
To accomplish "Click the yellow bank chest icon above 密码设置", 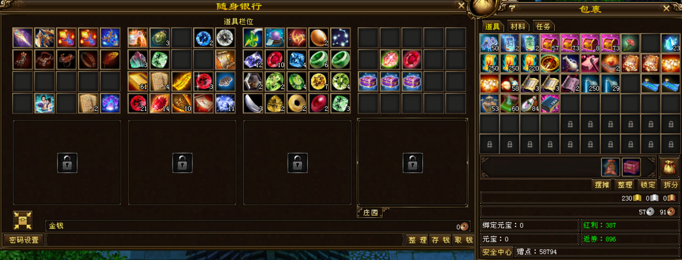I will tap(23, 220).
